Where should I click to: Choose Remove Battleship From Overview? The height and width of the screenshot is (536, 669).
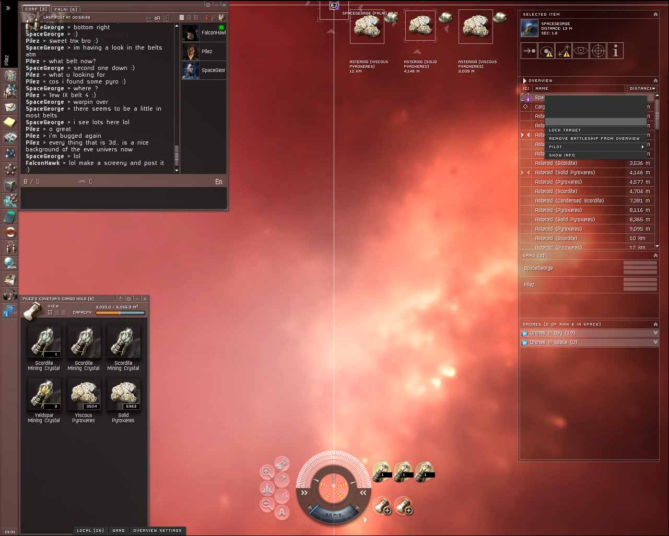pos(596,139)
